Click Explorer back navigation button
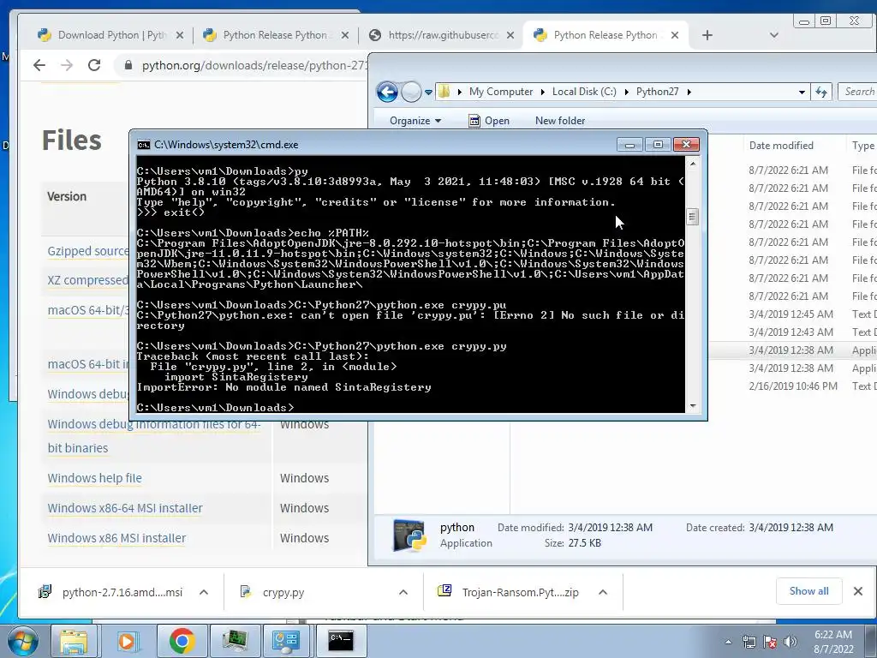This screenshot has width=877, height=658. (387, 92)
